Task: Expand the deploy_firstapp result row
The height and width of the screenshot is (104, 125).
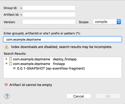Action: [x=6, y=59]
